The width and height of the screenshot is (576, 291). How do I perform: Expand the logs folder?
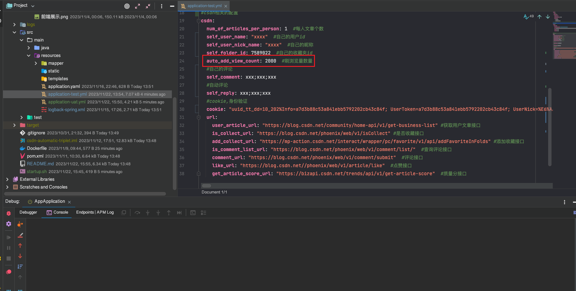[x=14, y=24]
